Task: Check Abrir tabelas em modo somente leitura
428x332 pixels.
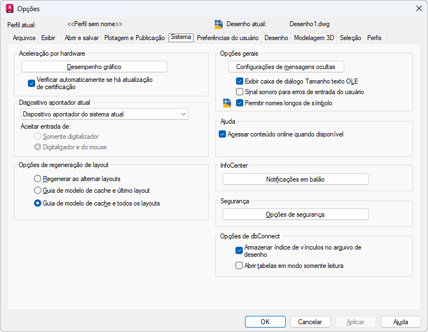Action: pos(239,266)
